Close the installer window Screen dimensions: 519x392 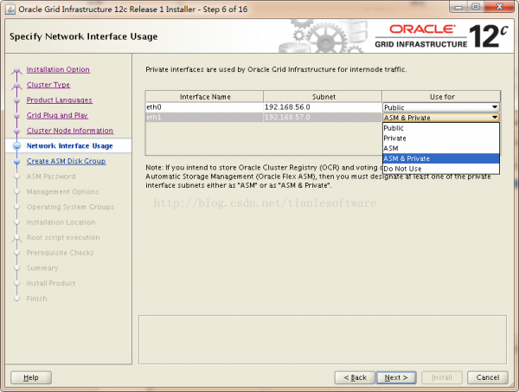point(500,7)
